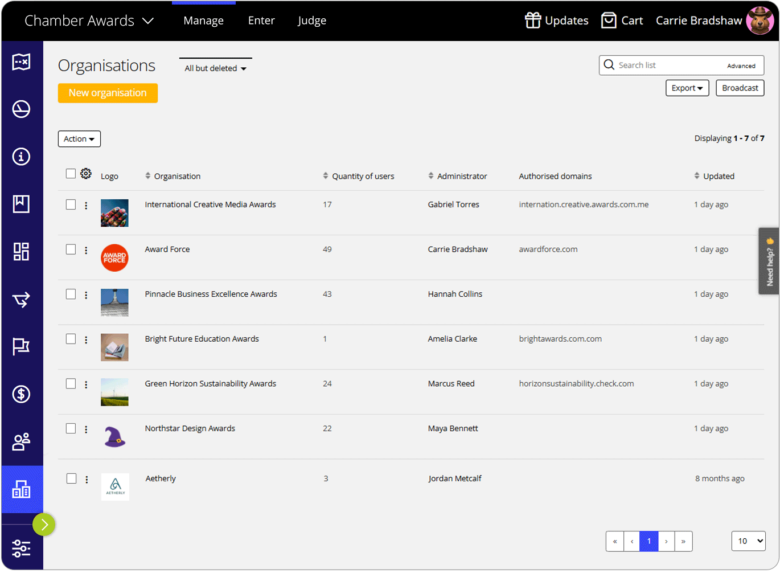
Task: Go to the next page arrow
Action: (x=666, y=541)
